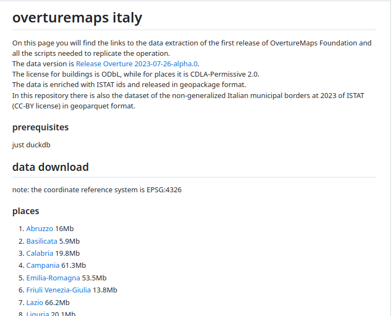
Task: Click the "data download" heading
Action: coord(51,167)
